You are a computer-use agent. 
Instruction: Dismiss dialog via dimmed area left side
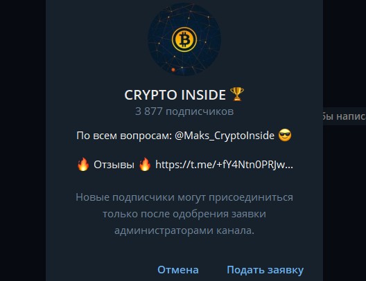pyautogui.click(x=23, y=140)
